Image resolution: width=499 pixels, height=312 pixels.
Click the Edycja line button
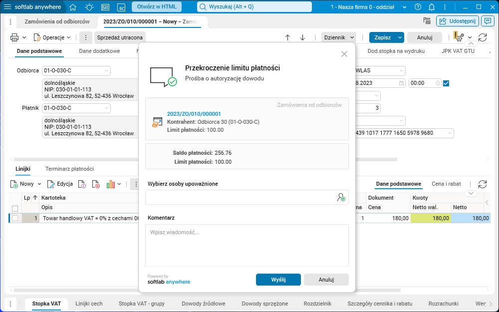pyautogui.click(x=60, y=184)
